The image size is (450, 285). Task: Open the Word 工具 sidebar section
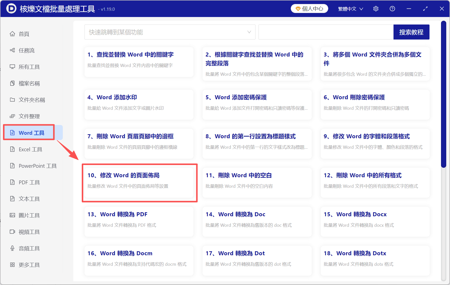tap(29, 133)
